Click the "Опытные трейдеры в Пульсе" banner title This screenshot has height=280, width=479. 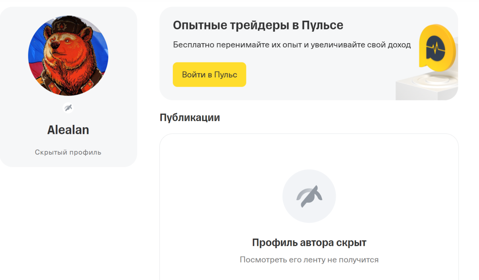click(258, 25)
